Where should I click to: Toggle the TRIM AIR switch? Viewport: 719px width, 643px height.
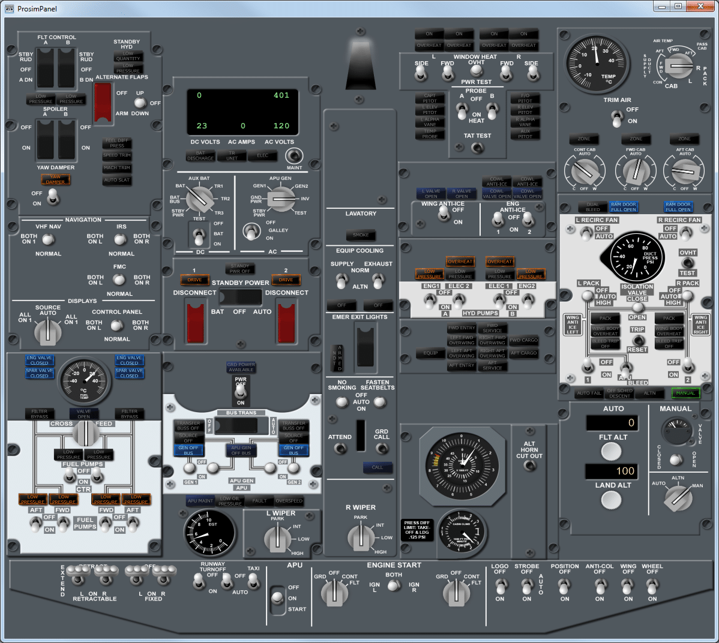616,119
